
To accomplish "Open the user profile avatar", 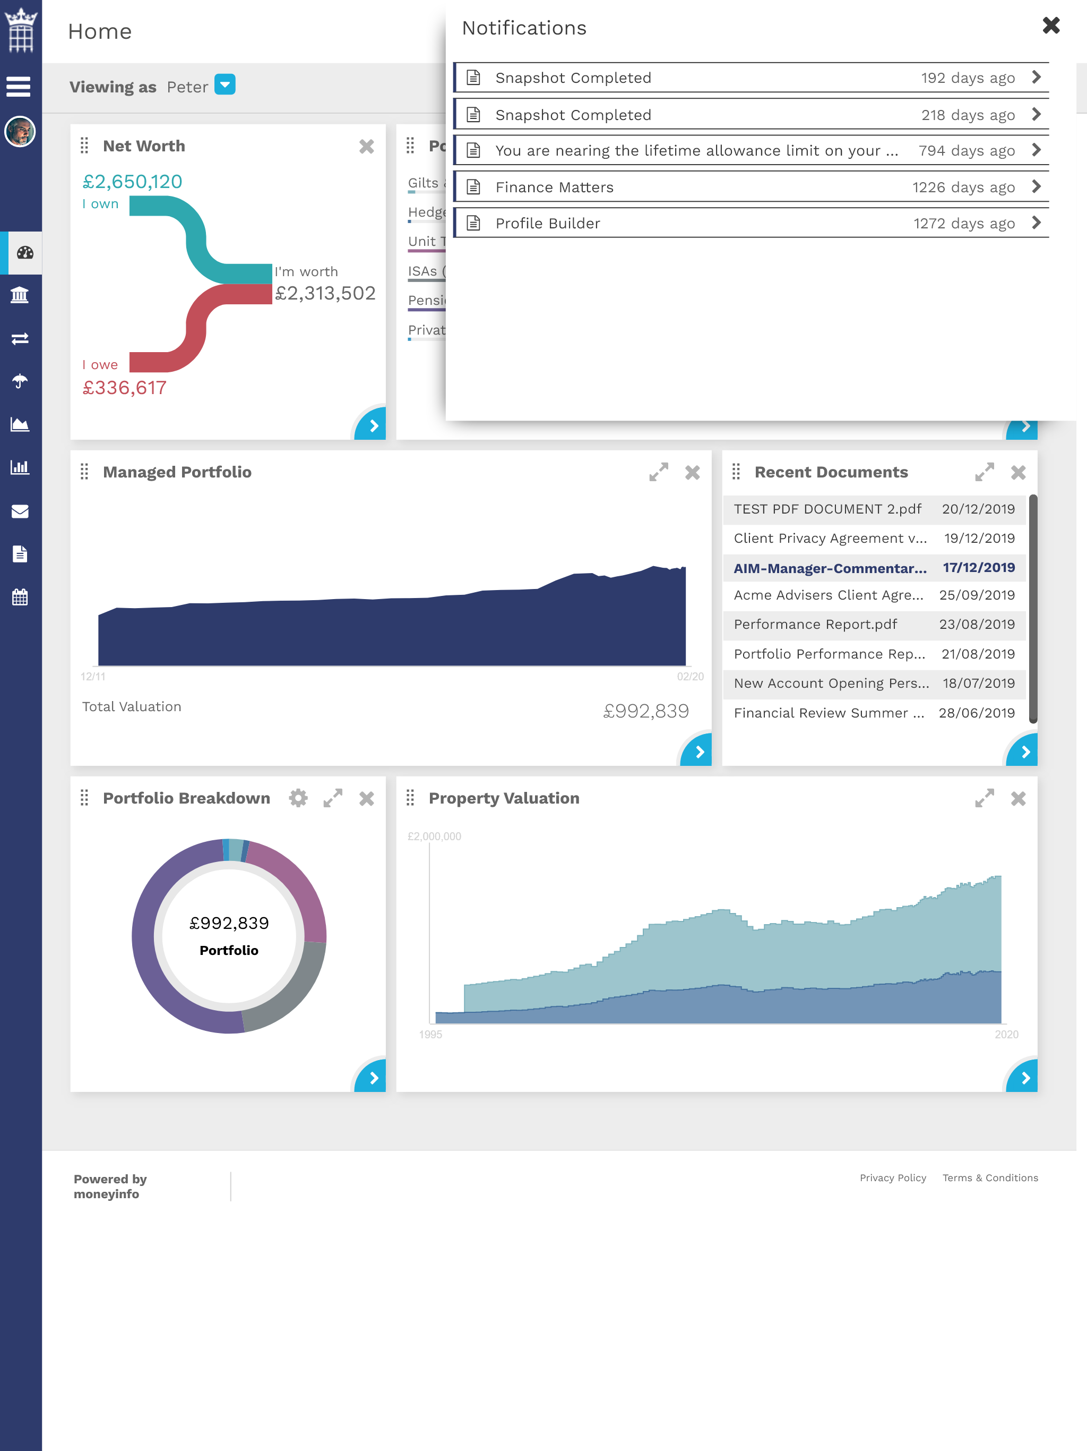I will (x=20, y=132).
